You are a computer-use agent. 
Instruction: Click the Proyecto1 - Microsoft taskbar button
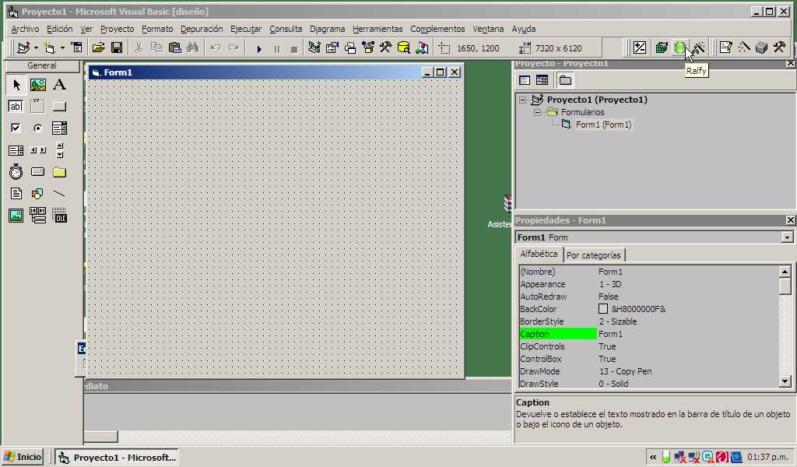click(x=117, y=458)
